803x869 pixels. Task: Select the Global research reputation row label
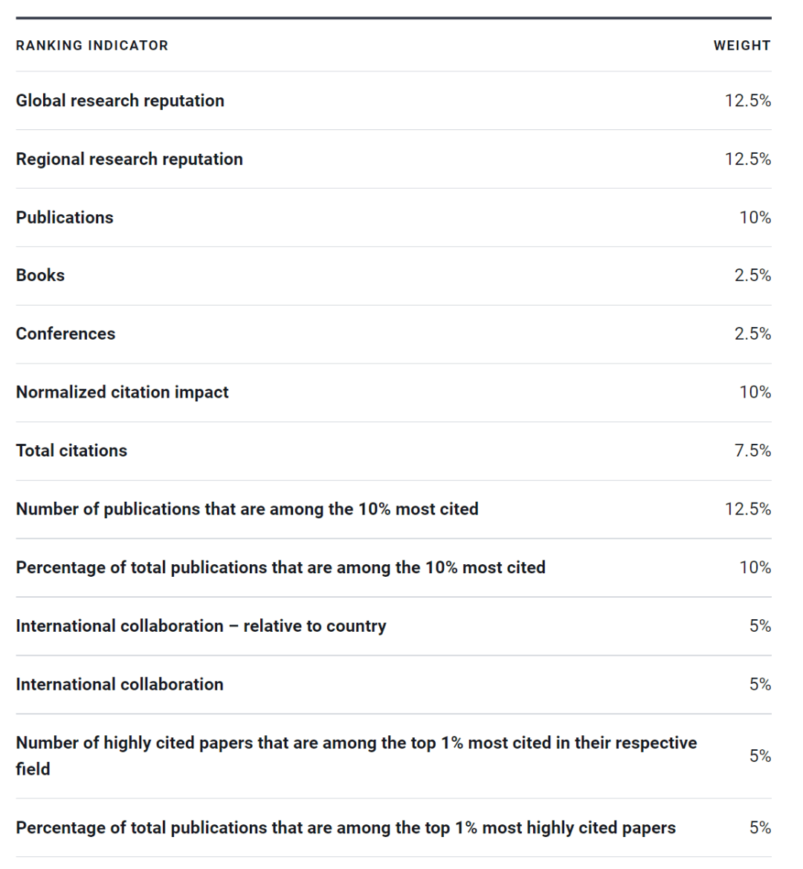[120, 100]
